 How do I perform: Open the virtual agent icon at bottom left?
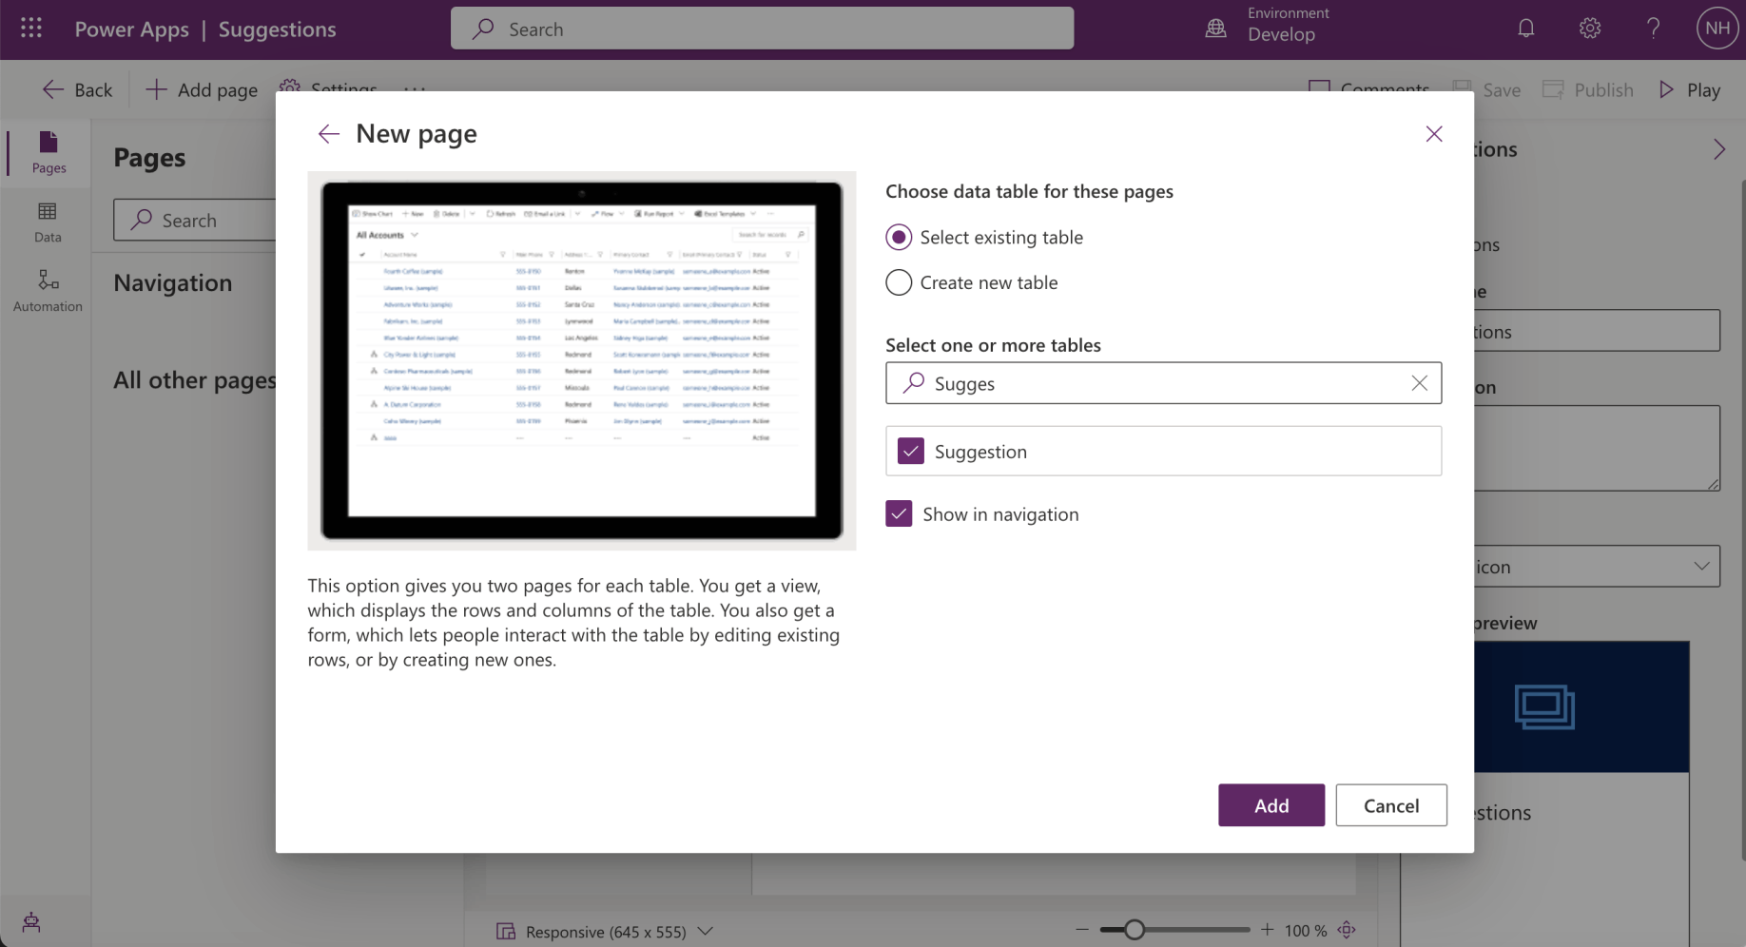click(31, 921)
